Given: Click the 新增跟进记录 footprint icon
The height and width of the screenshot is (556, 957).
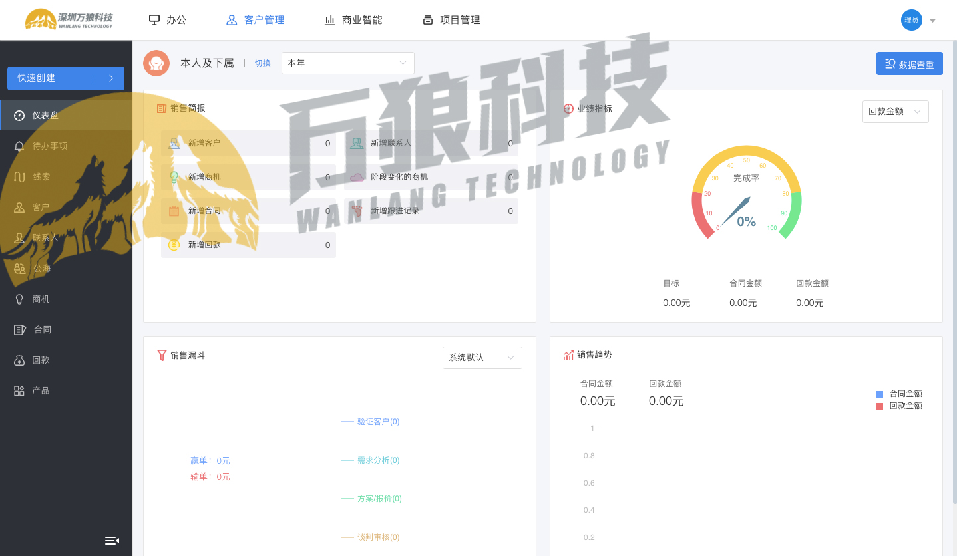Looking at the screenshot, I should pyautogui.click(x=357, y=211).
